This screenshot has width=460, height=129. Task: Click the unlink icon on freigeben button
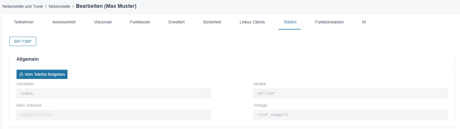click(21, 74)
